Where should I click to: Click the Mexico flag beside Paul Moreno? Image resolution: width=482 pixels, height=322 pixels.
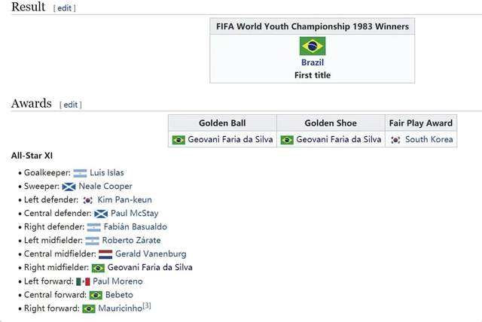[83, 281]
